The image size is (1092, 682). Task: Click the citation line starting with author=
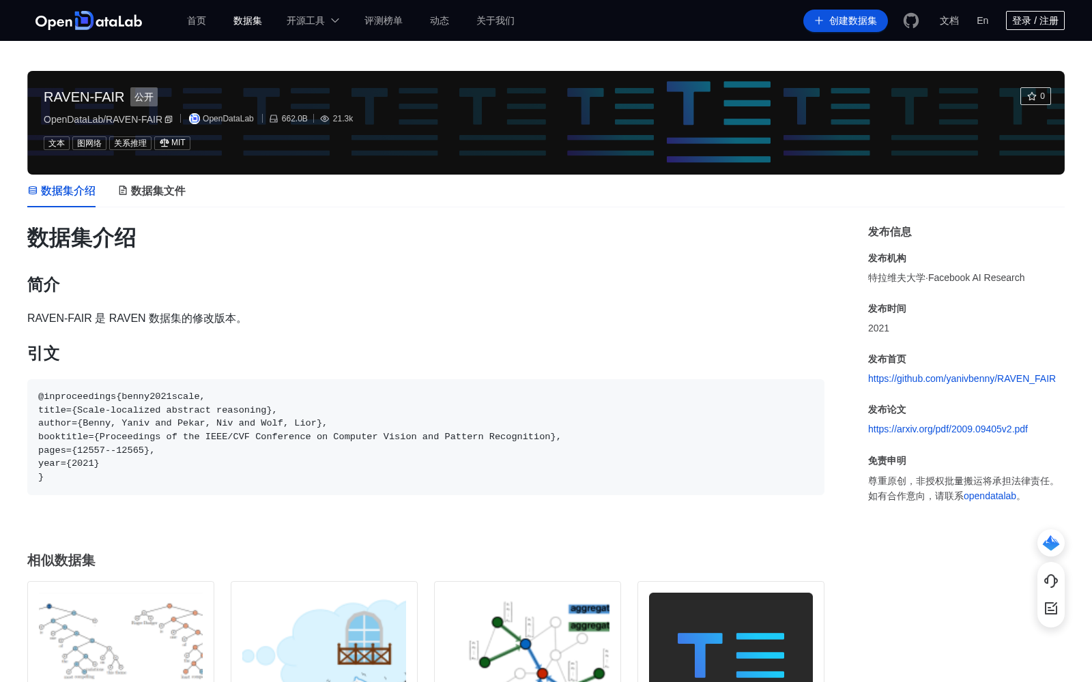pos(183,423)
